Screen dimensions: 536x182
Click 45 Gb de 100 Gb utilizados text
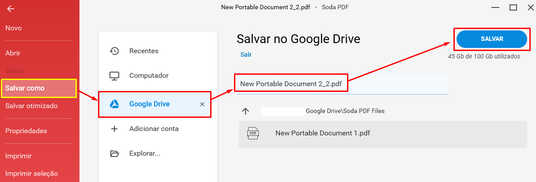484,56
